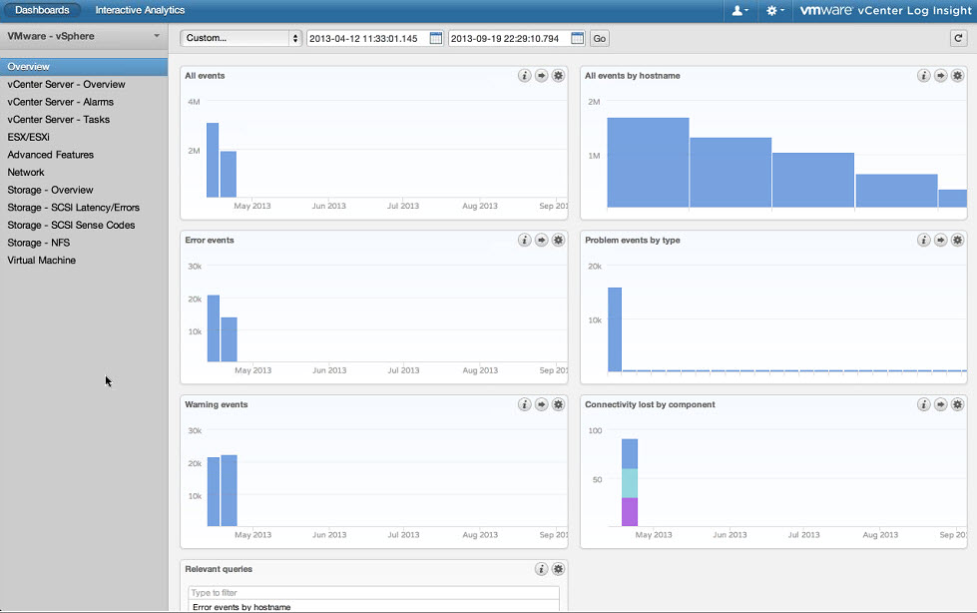Click the Go button
The image size is (977, 613).
[600, 38]
